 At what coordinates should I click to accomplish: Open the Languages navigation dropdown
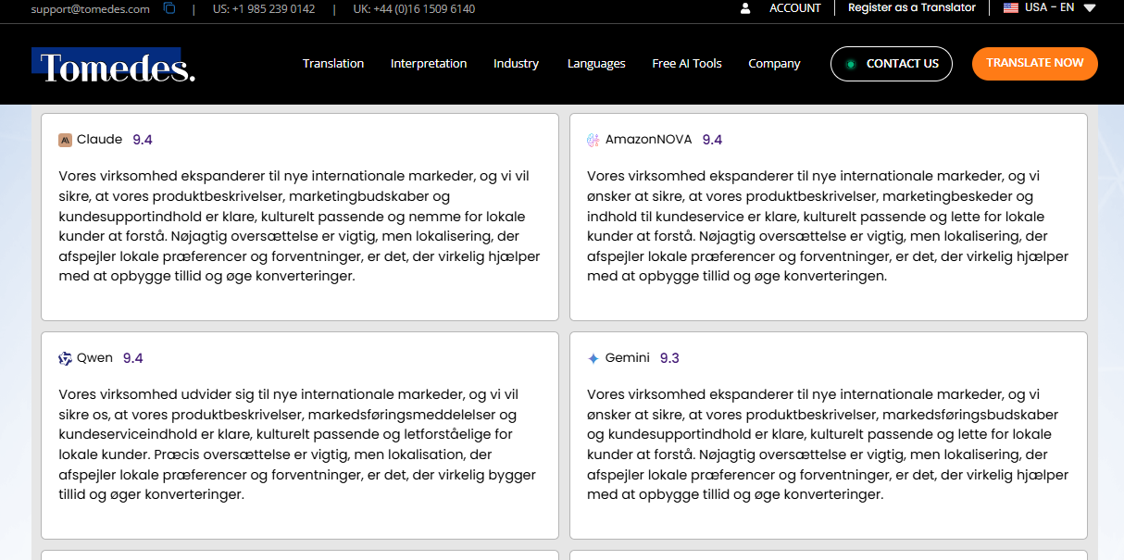click(596, 64)
